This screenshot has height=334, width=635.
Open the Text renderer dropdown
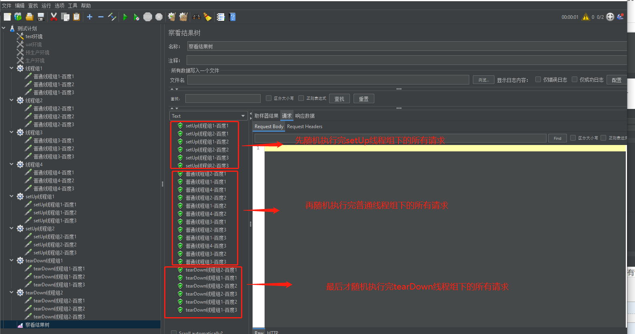coord(208,116)
